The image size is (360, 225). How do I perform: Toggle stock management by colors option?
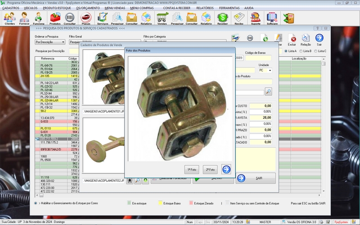pos(36,203)
